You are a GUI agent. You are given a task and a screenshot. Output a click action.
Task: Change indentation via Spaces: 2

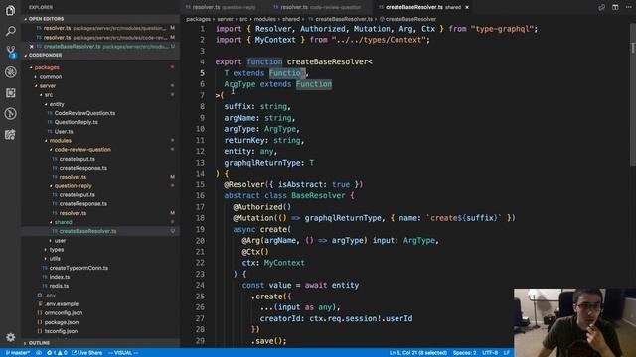(x=464, y=353)
